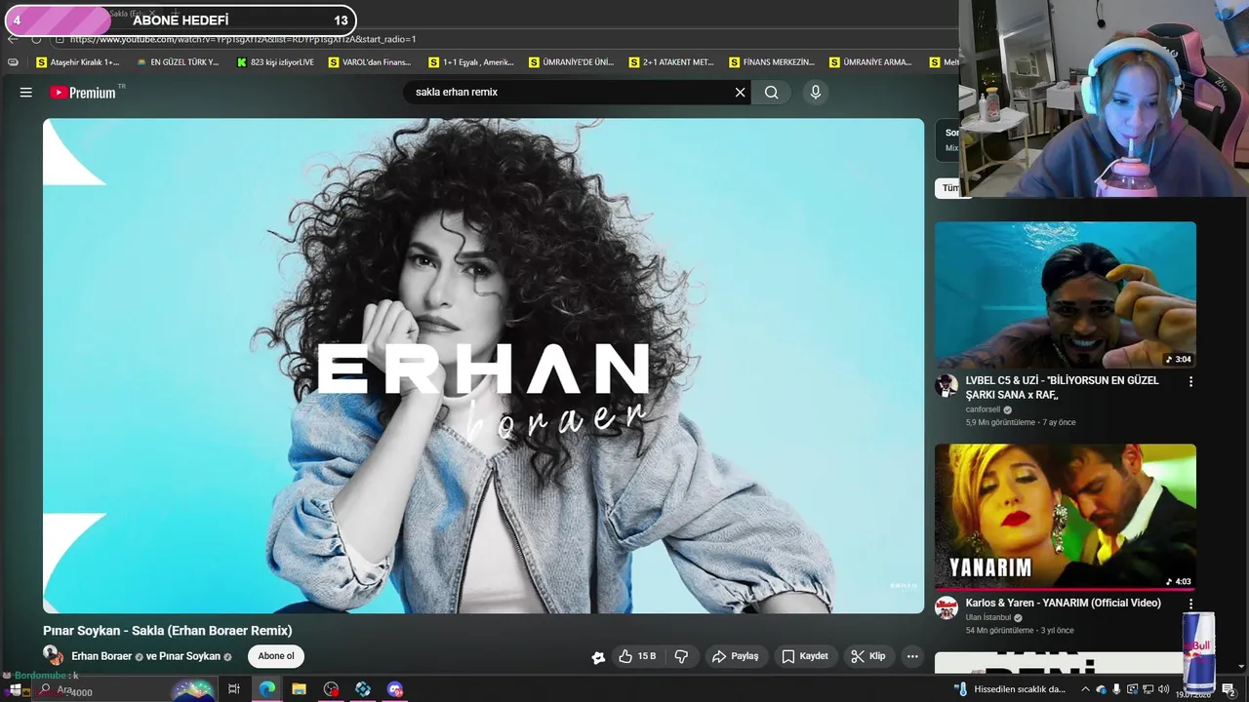Open bookmark 'VAROL'dan Finans...'

(370, 62)
